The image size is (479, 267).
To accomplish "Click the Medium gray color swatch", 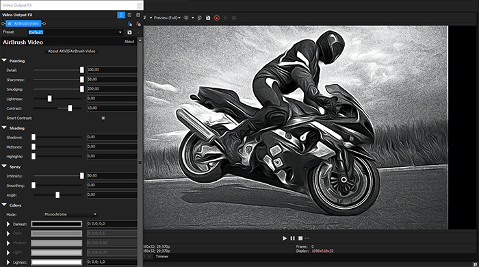I will (57, 243).
